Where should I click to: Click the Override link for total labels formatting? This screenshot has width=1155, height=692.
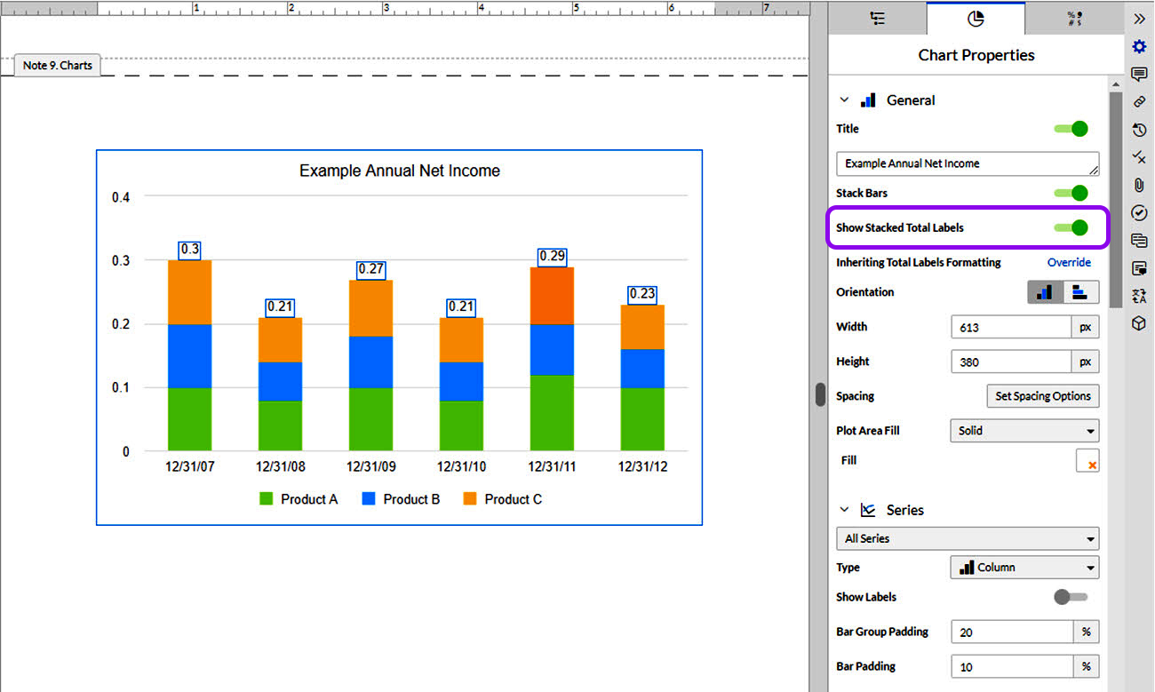[x=1069, y=262]
